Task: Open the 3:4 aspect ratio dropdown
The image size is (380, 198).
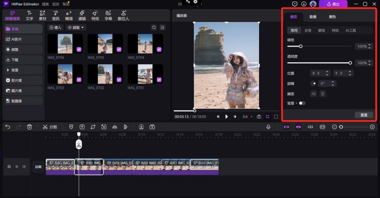Action: 247,117
